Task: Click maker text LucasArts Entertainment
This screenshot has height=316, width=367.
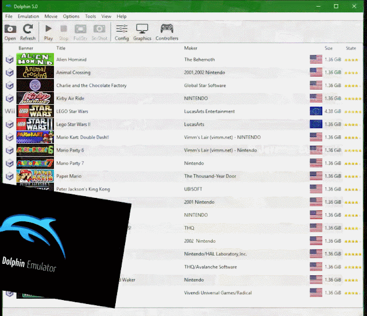Action: [209, 111]
